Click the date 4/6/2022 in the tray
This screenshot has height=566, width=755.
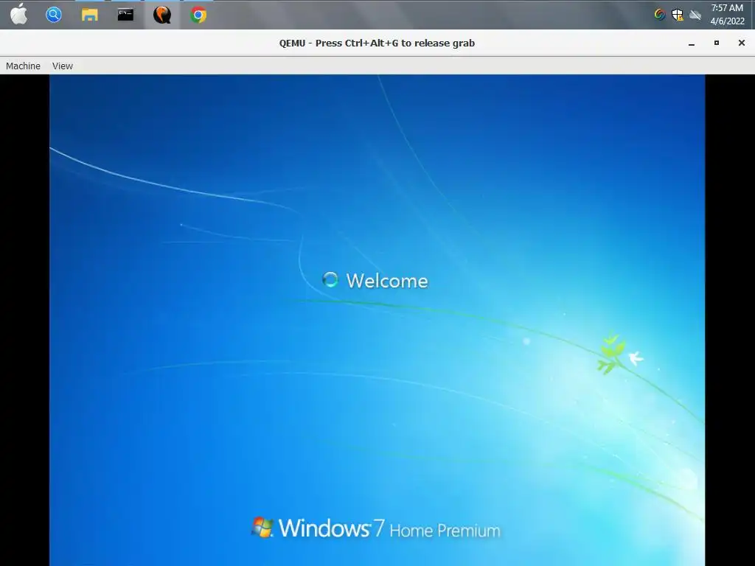(x=727, y=21)
